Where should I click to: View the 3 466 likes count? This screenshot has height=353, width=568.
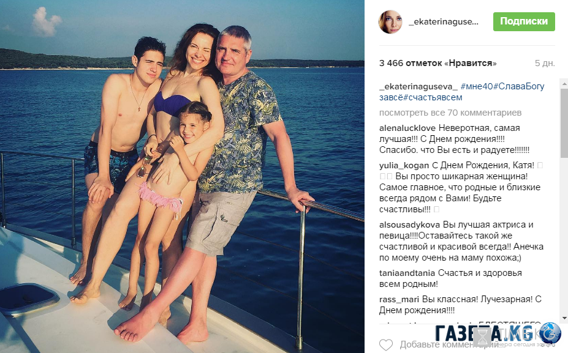[438, 63]
